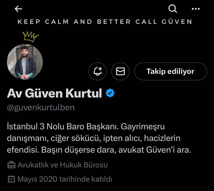Click the Av Güven Kurtul display name
Viewport: 214px width, 191px height.
coord(54,93)
